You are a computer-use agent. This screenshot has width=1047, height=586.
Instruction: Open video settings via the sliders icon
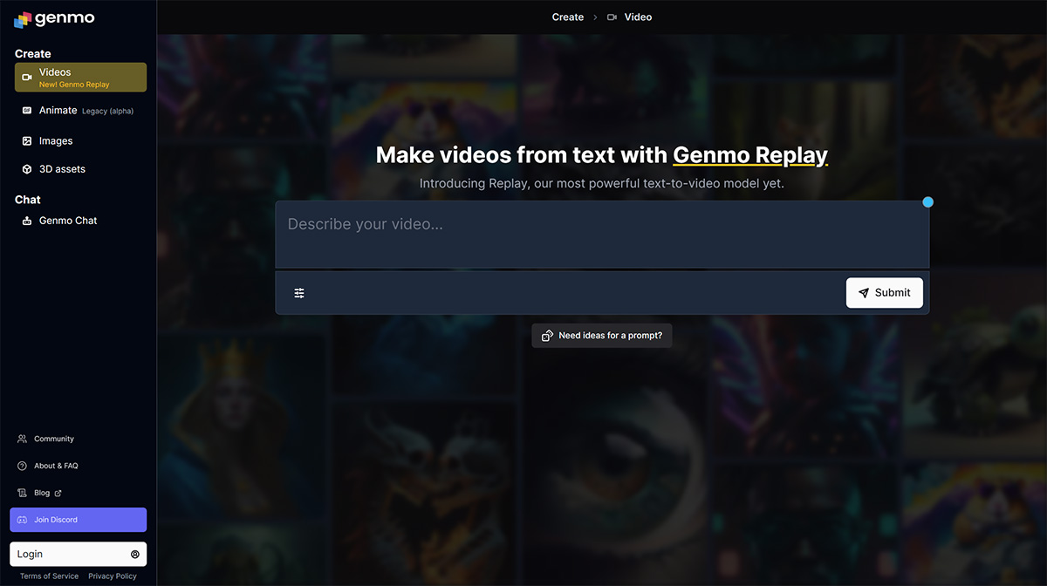299,292
